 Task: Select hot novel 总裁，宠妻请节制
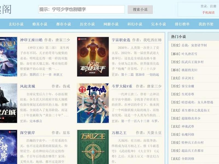click(194, 45)
